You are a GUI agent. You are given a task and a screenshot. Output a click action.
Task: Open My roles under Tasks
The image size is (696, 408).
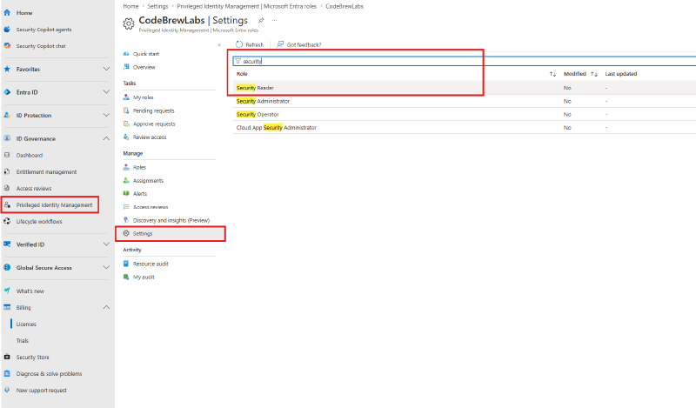click(143, 97)
